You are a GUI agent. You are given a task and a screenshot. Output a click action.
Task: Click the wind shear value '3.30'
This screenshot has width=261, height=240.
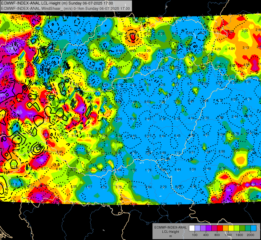point(147,50)
